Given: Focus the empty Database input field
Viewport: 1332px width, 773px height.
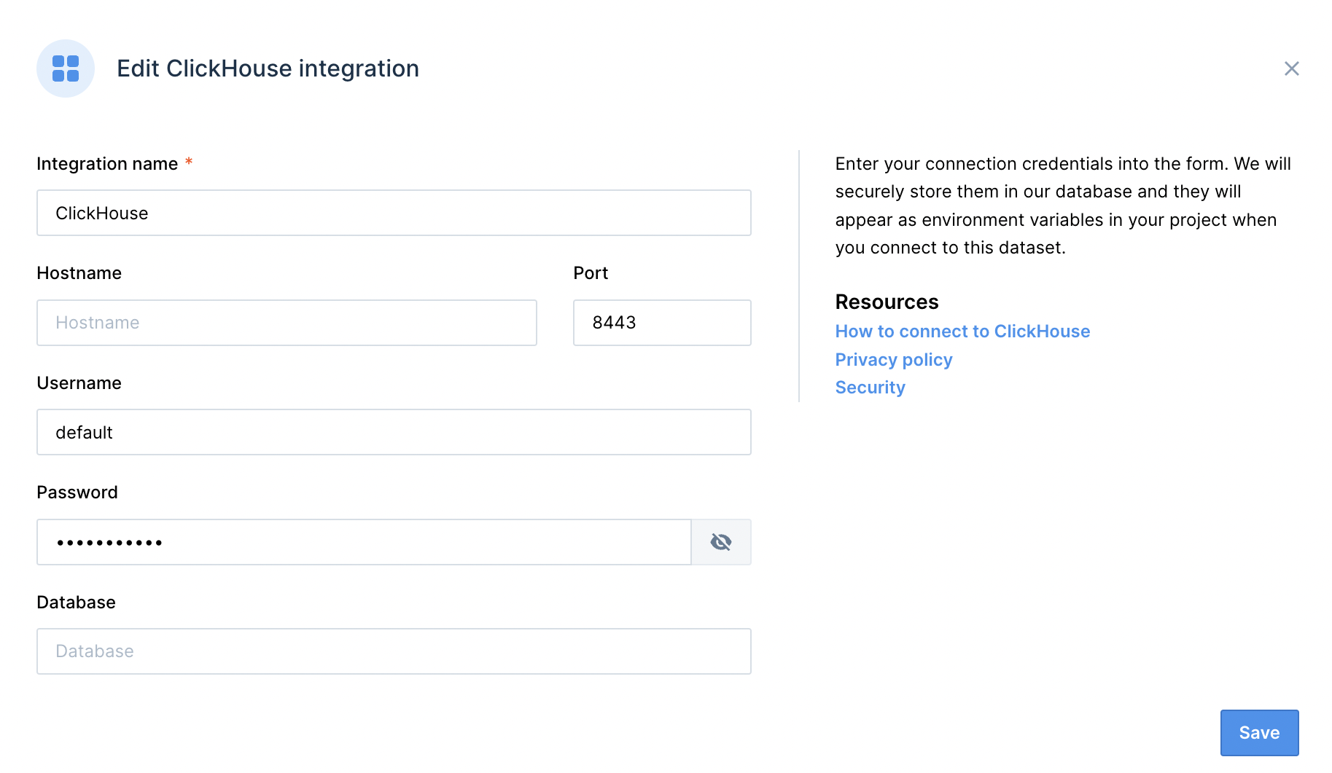Looking at the screenshot, I should click(x=394, y=651).
